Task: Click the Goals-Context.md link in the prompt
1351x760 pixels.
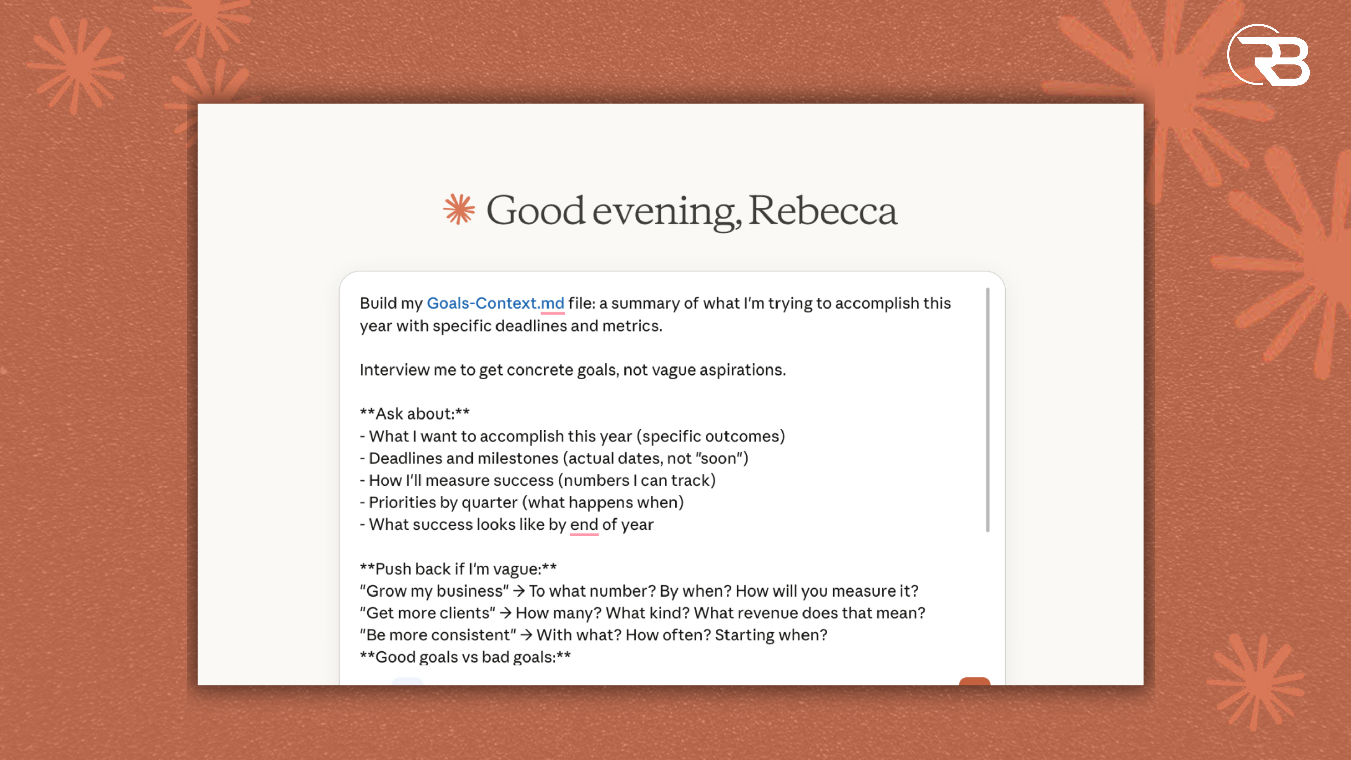Action: click(x=495, y=303)
